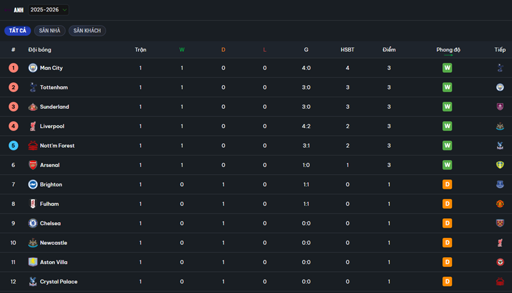Viewport: 512px width, 293px height.
Task: Click the Phong độ column header
Action: pyautogui.click(x=448, y=50)
